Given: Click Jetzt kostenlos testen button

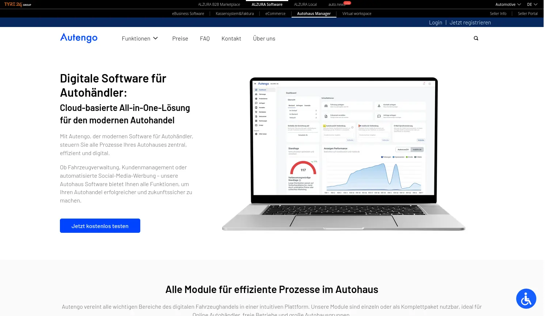Looking at the screenshot, I should click(100, 226).
